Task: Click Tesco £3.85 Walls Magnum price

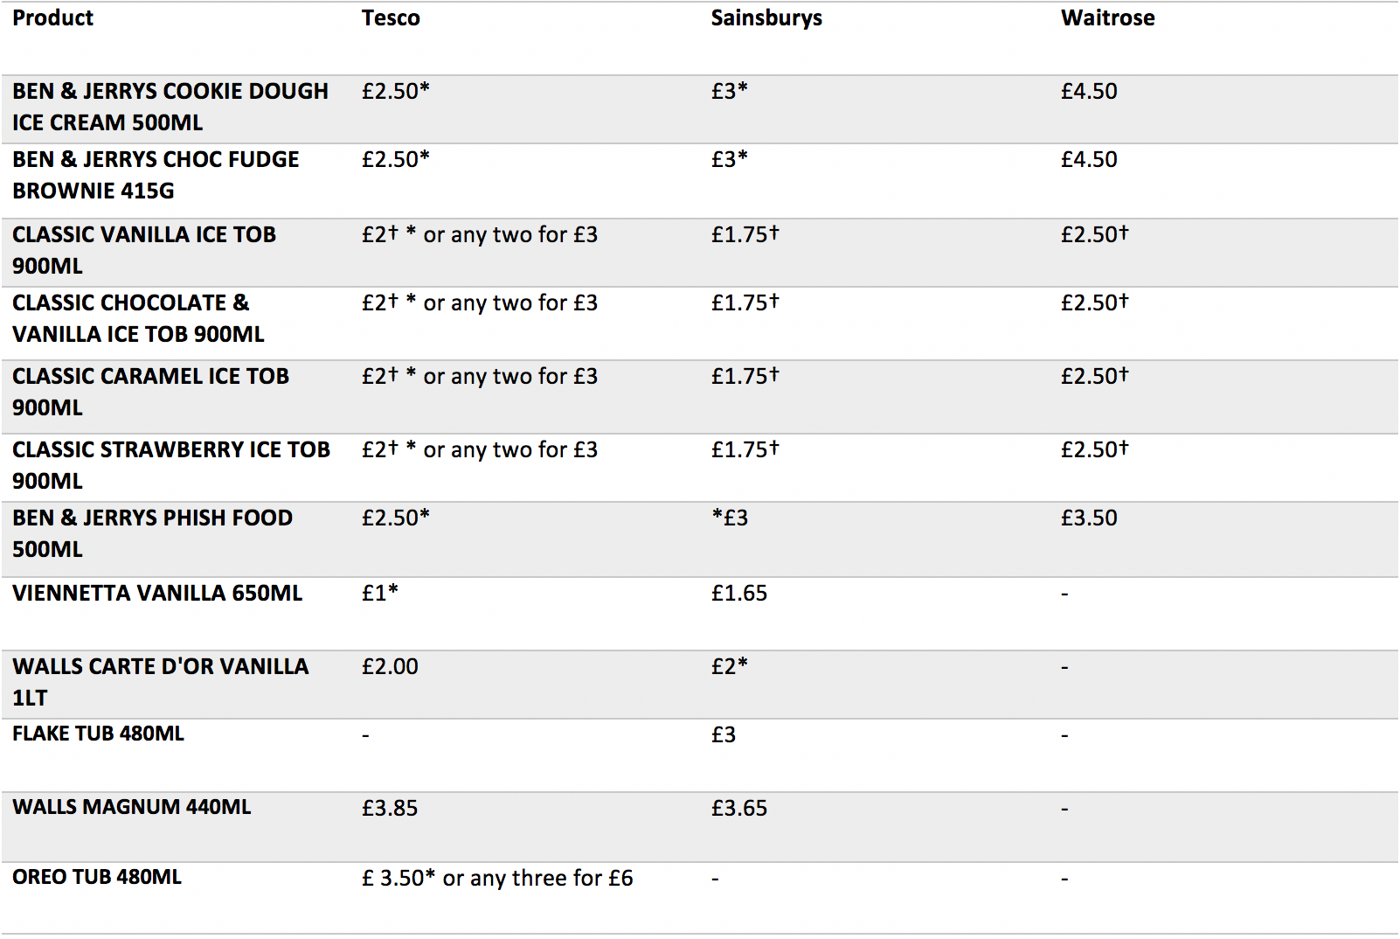Action: 390,808
